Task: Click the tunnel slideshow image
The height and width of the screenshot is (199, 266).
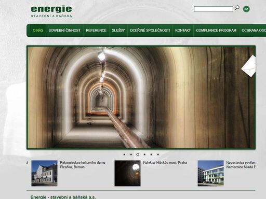Action: click(141, 97)
